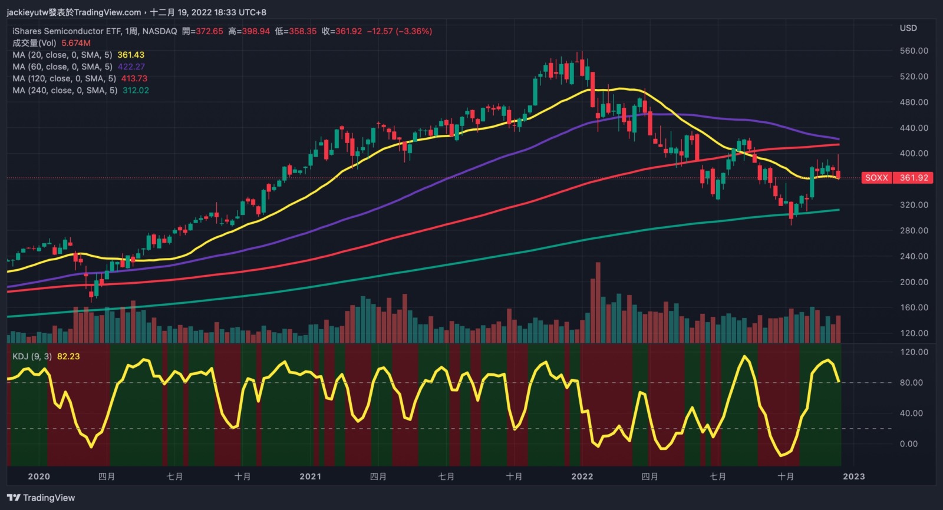This screenshot has height=510, width=943.
Task: Click the red SOXX price tag
Action: click(x=876, y=178)
